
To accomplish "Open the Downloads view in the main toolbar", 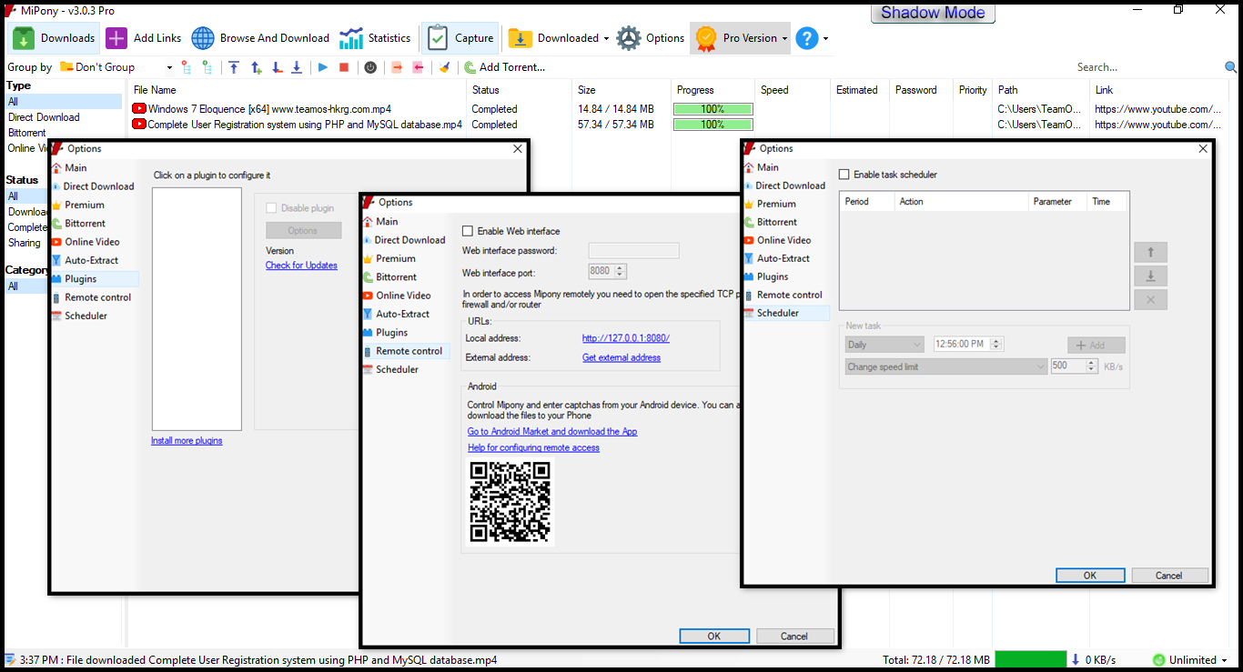I will (x=55, y=38).
